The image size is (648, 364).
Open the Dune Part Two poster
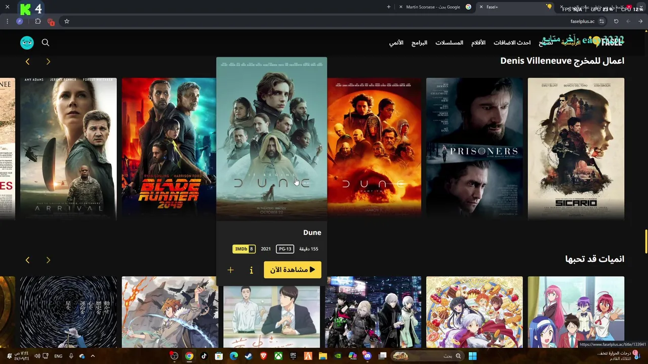point(374,149)
